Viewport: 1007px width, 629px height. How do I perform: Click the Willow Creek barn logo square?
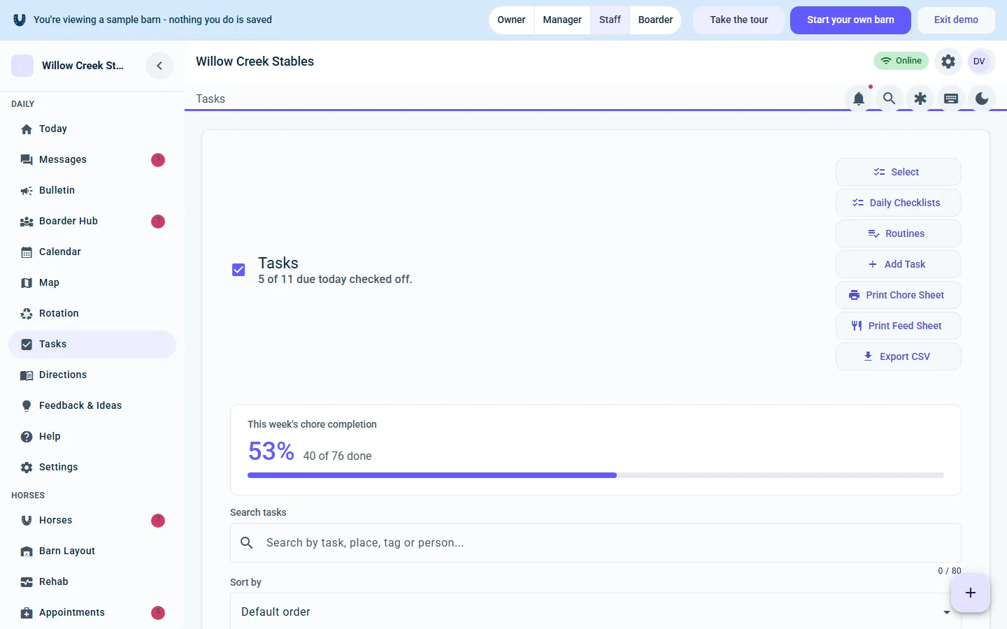[22, 66]
